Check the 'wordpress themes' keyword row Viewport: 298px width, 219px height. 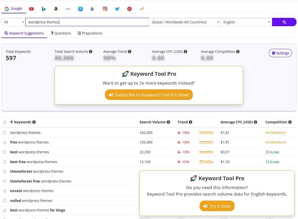5,133
